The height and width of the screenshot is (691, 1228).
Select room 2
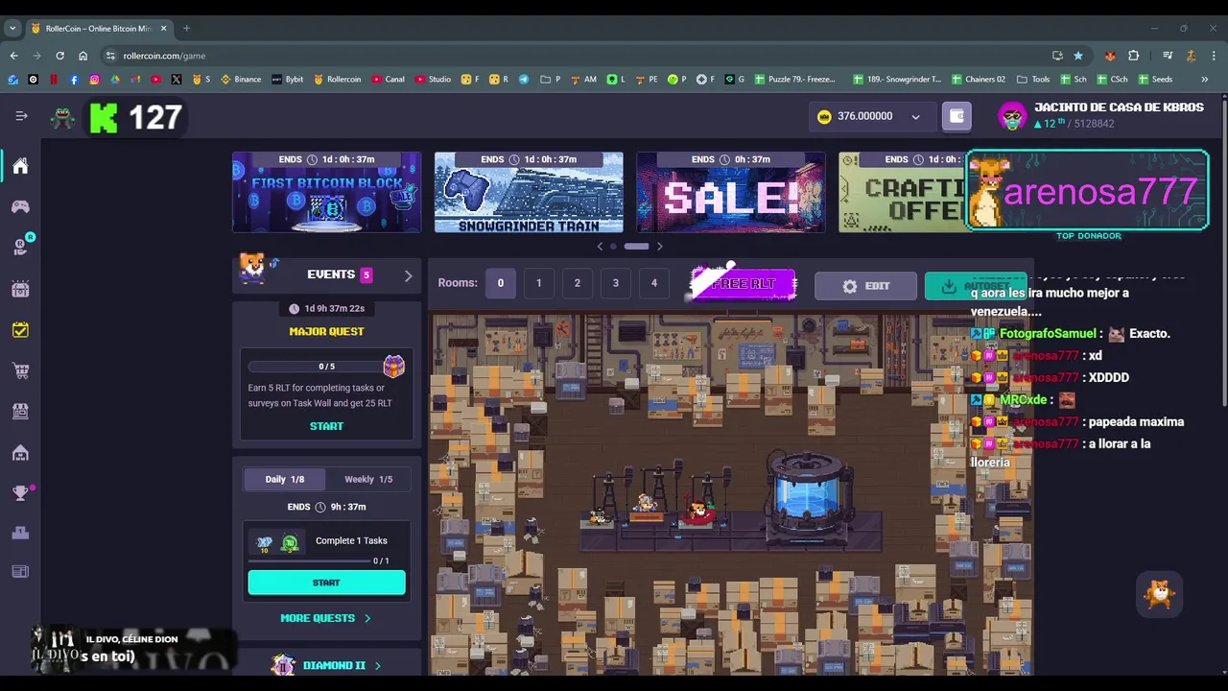click(578, 283)
